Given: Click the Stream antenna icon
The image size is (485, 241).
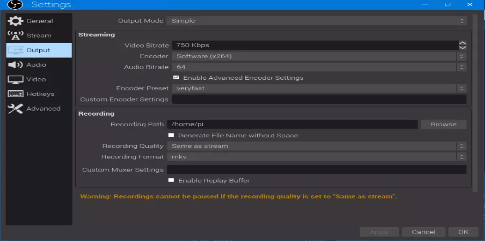Looking at the screenshot, I should [x=15, y=35].
